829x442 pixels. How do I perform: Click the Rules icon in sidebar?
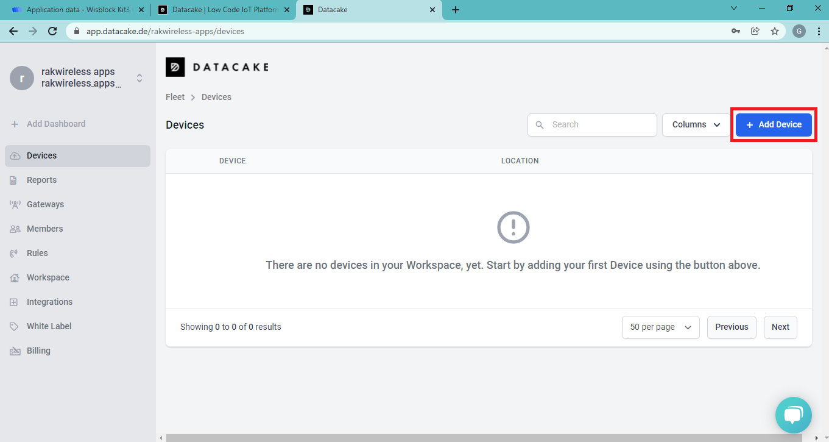point(15,254)
